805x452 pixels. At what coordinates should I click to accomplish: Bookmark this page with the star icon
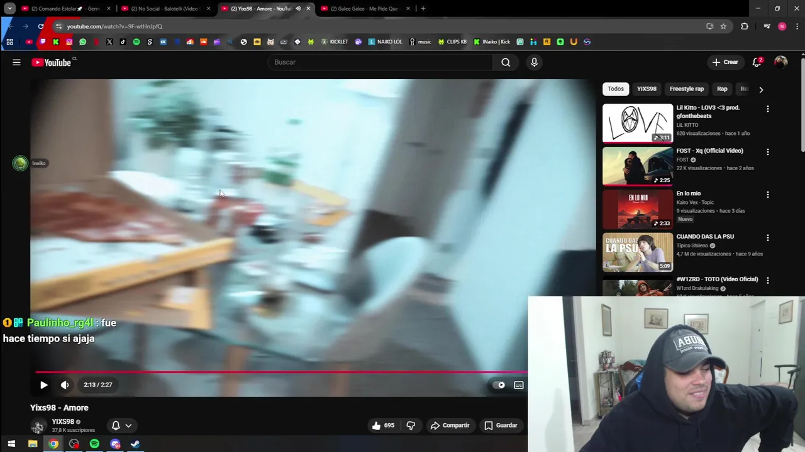coord(723,26)
